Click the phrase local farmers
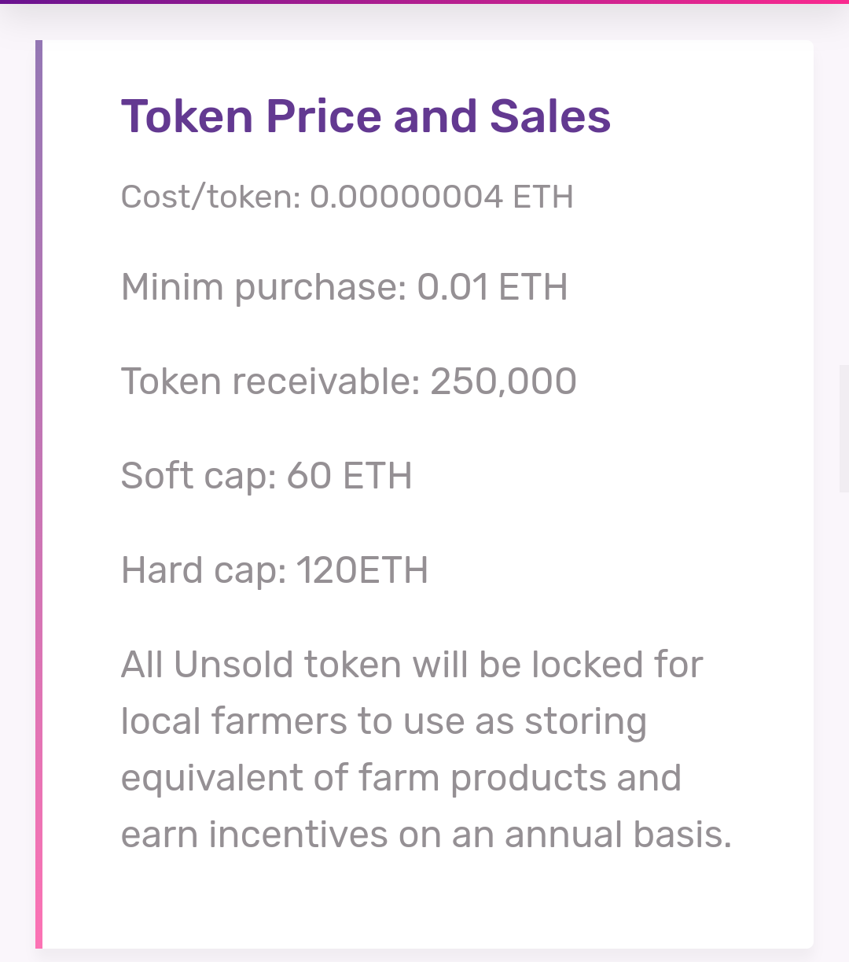 click(x=234, y=721)
